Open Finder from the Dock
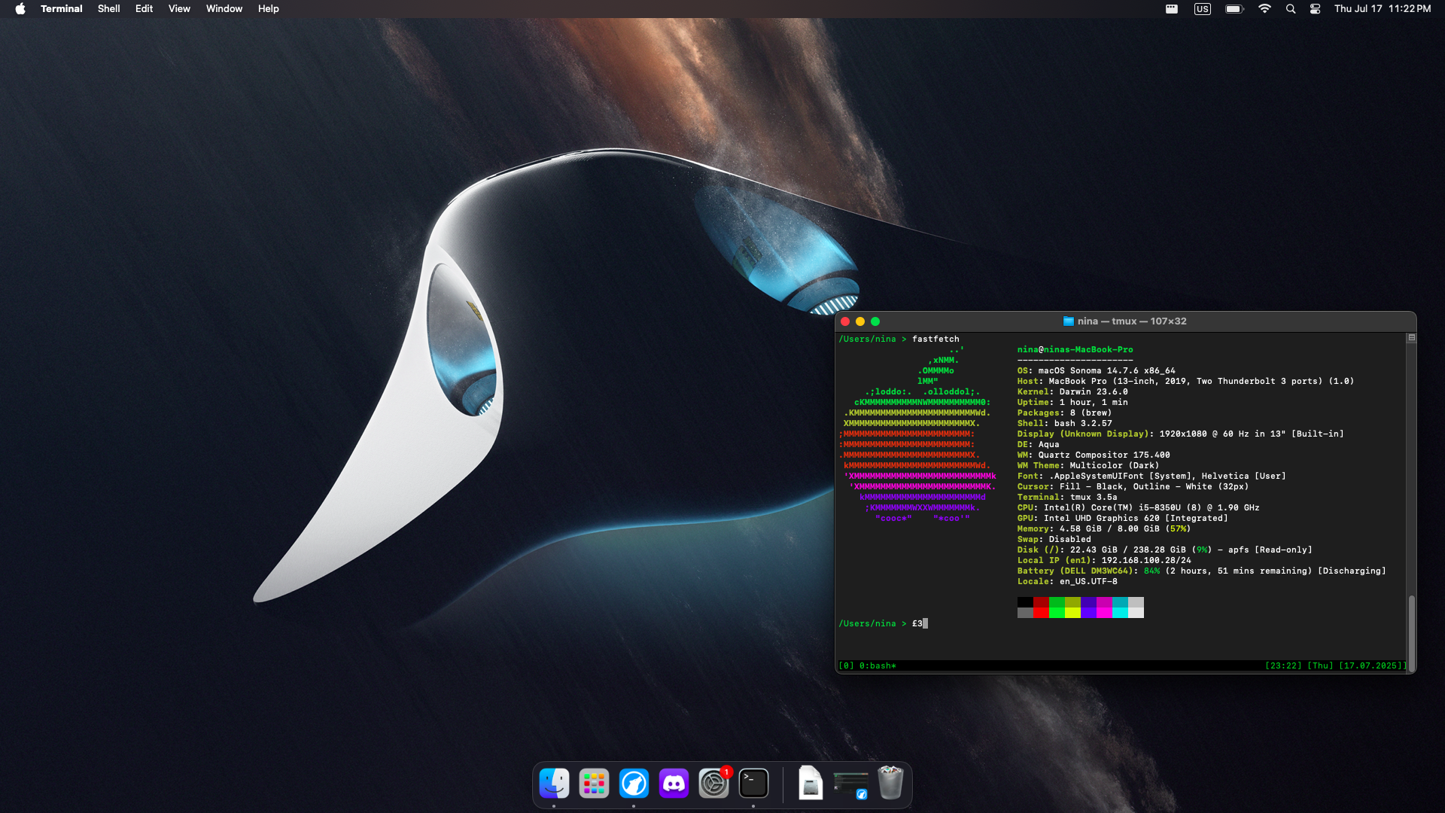 (554, 784)
